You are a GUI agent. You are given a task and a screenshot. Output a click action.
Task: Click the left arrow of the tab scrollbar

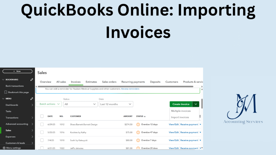(x=36, y=86)
